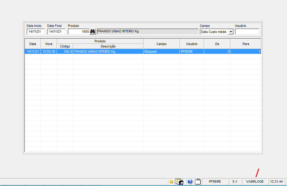287x186 pixels.
Task: Open the Campo dropdown arrow
Action: tap(231, 32)
